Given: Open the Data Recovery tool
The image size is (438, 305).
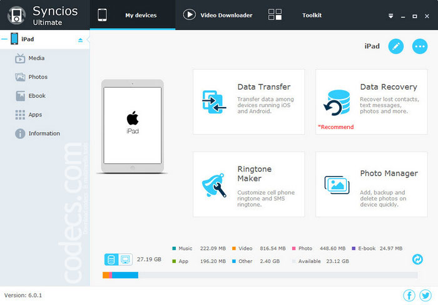Looking at the screenshot, I should tap(371, 101).
